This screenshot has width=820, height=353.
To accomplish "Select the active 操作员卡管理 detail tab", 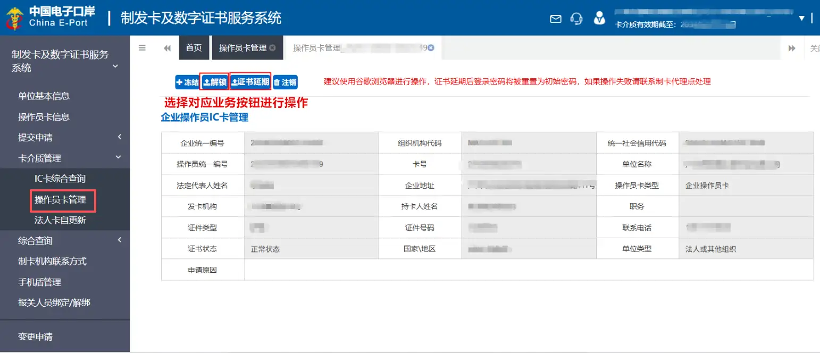I will click(x=364, y=48).
